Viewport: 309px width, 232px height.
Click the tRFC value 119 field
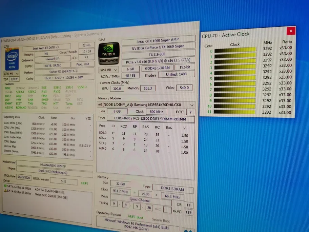point(188,212)
